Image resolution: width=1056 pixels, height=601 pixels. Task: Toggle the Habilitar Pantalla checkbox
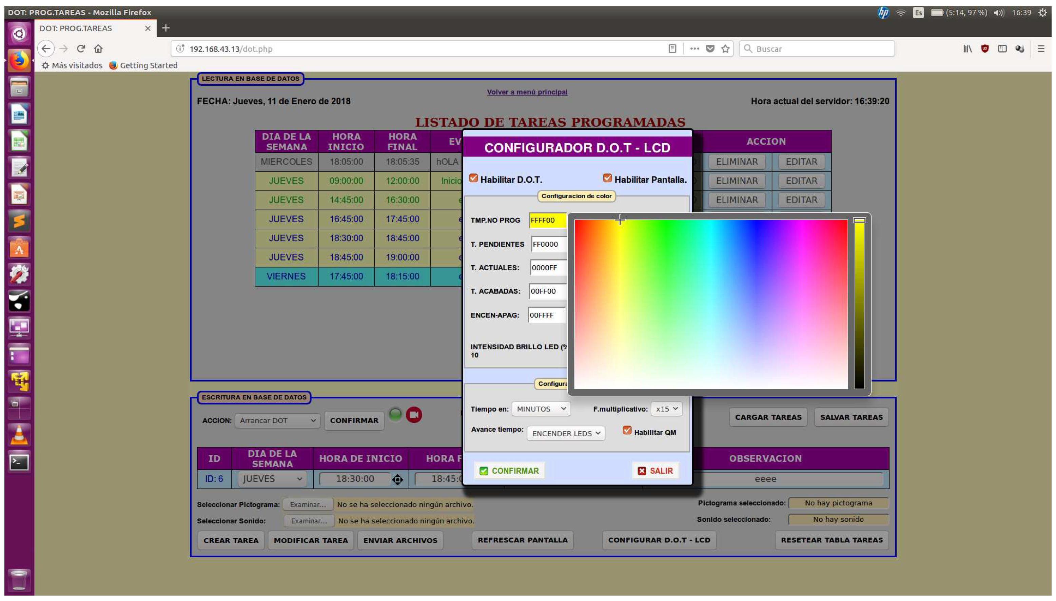607,178
